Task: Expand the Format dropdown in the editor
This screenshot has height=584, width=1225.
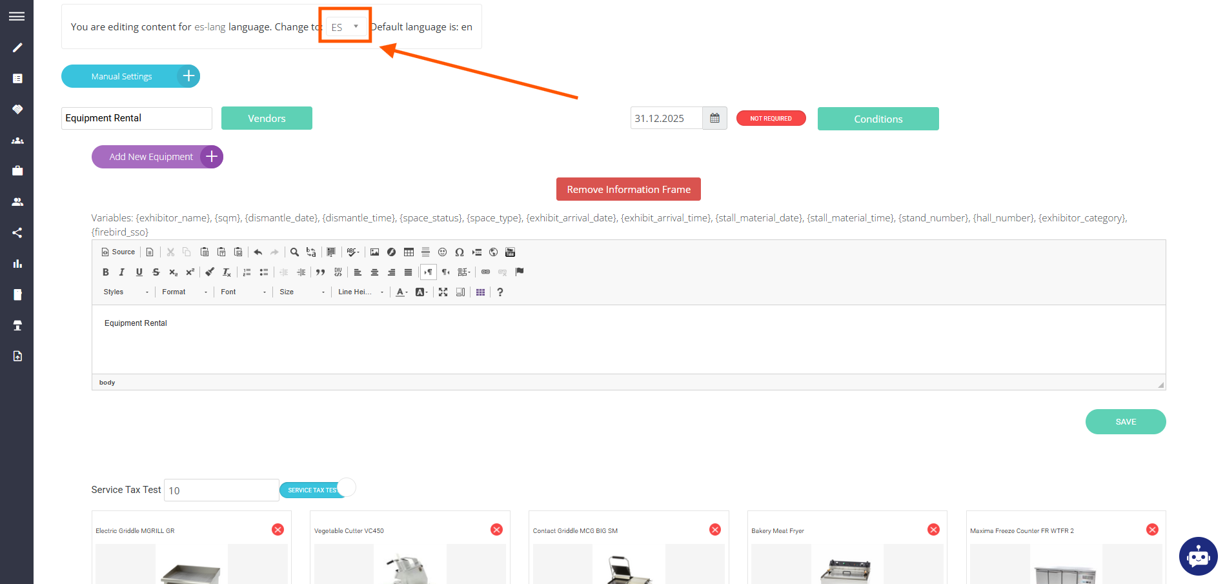Action: click(185, 292)
